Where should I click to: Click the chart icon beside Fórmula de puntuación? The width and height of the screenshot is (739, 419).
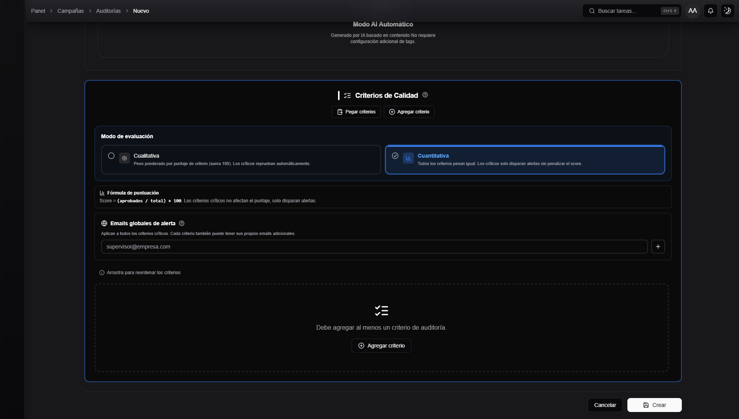102,193
